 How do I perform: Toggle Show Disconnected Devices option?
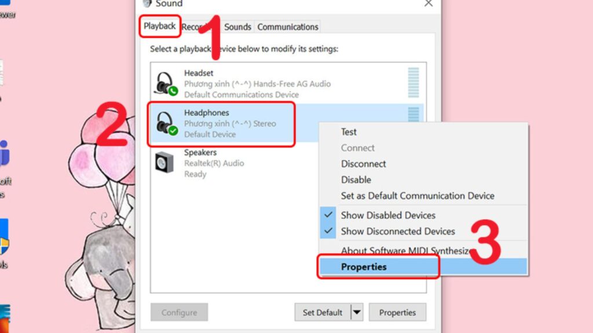click(x=398, y=231)
